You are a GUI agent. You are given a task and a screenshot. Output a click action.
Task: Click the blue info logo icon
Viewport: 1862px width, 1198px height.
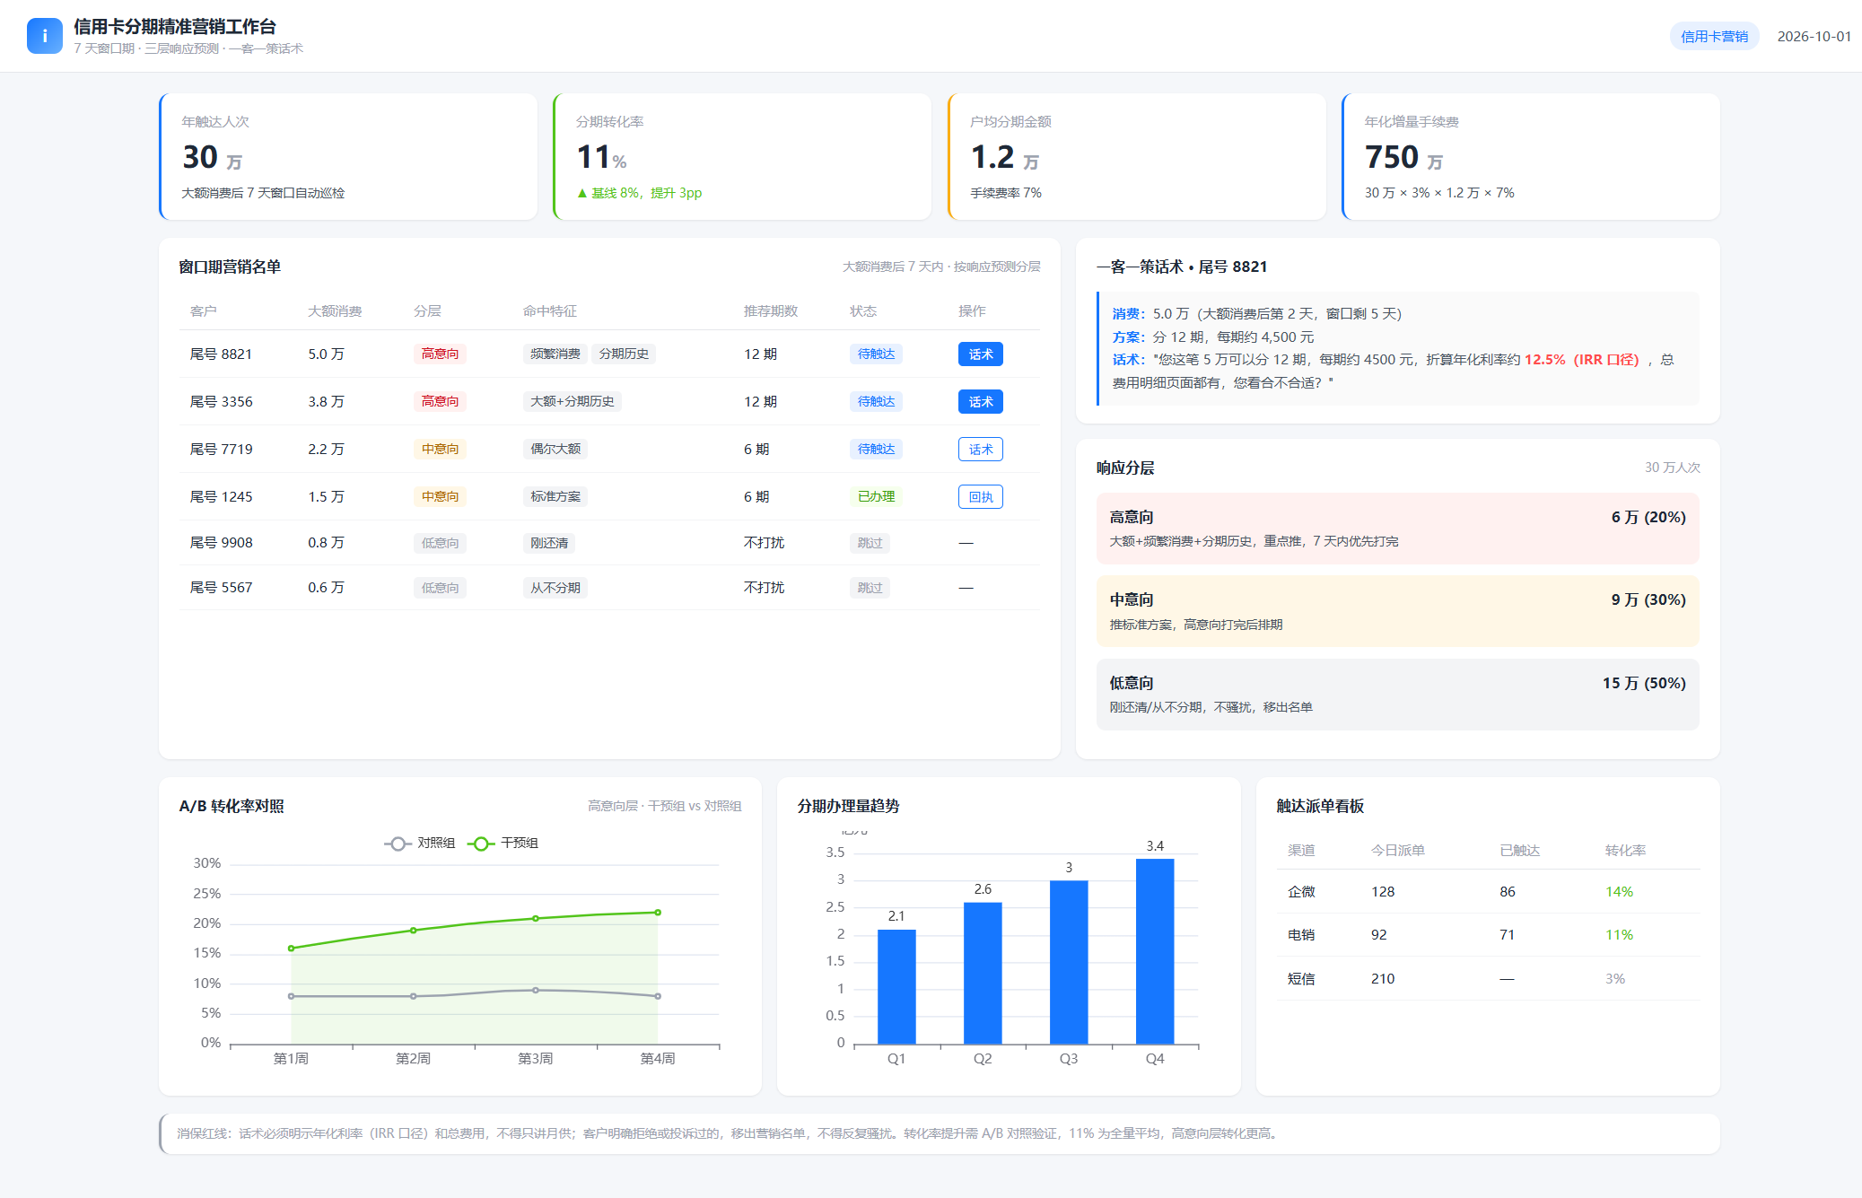pos(44,36)
